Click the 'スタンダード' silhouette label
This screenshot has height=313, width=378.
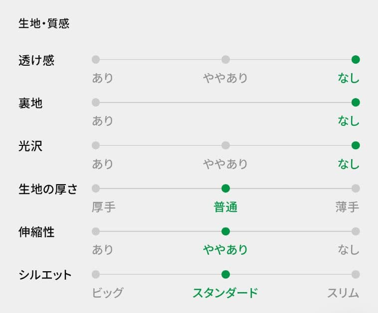pos(225,293)
